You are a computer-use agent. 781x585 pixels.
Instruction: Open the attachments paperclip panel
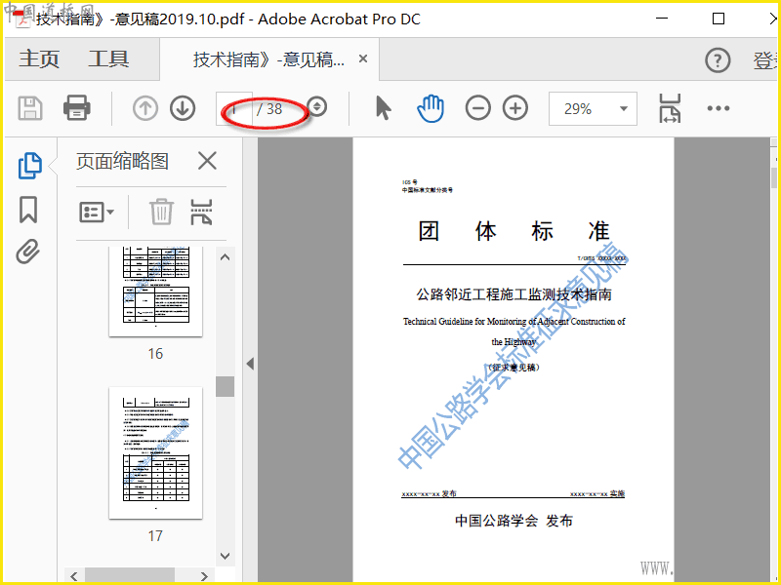coord(27,252)
